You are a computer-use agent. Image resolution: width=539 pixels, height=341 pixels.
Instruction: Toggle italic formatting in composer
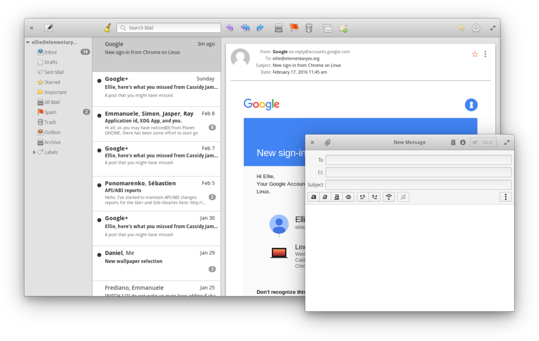coord(325,197)
